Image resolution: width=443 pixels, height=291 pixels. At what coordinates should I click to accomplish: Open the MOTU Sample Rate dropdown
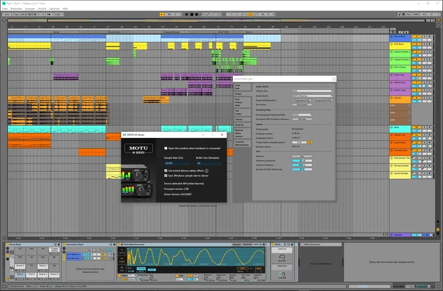(x=176, y=164)
